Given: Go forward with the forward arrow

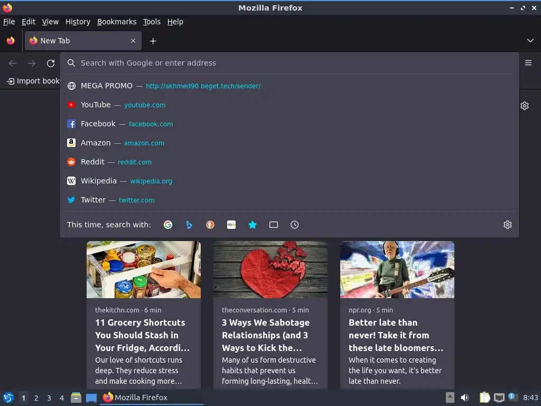Looking at the screenshot, I should pos(32,63).
